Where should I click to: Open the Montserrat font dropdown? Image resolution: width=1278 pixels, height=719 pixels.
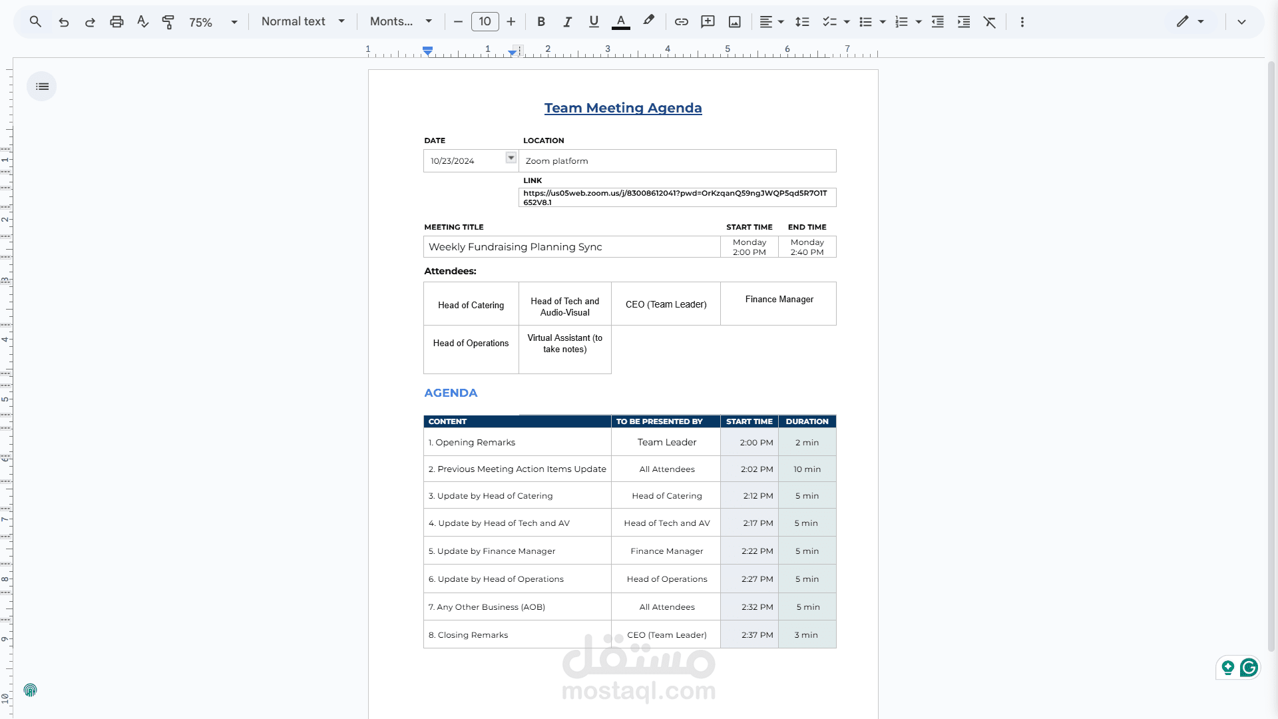[401, 21]
